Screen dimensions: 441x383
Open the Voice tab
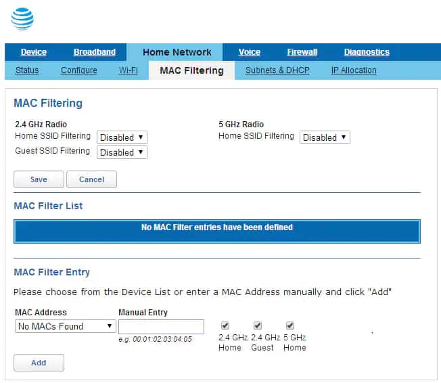click(x=250, y=52)
